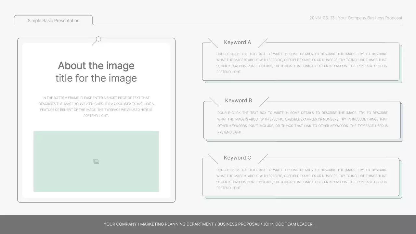Select the Keyword C description text box
Viewport: 416px width, 234px height.
pos(302,179)
